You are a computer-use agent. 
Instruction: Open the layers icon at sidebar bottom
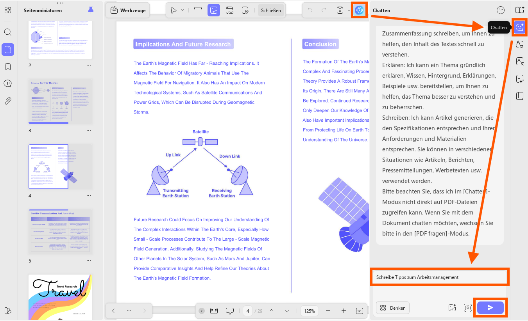(x=8, y=310)
